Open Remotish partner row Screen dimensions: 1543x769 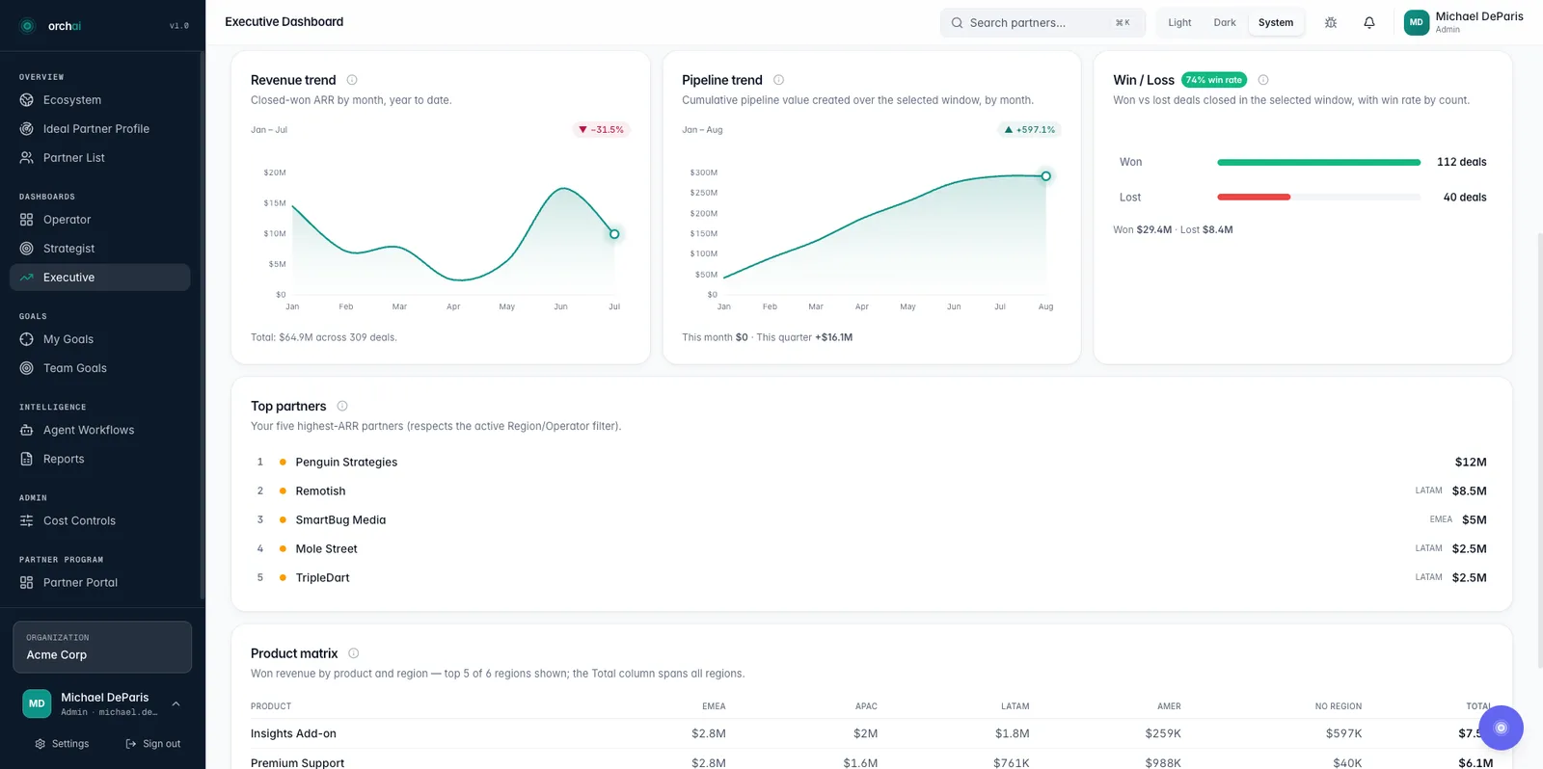(869, 491)
